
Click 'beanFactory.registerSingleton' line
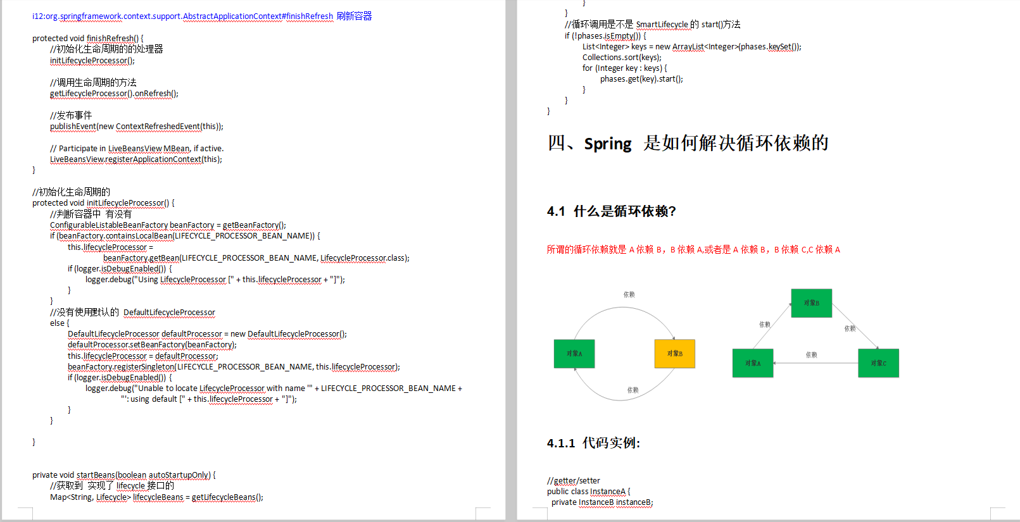click(234, 367)
